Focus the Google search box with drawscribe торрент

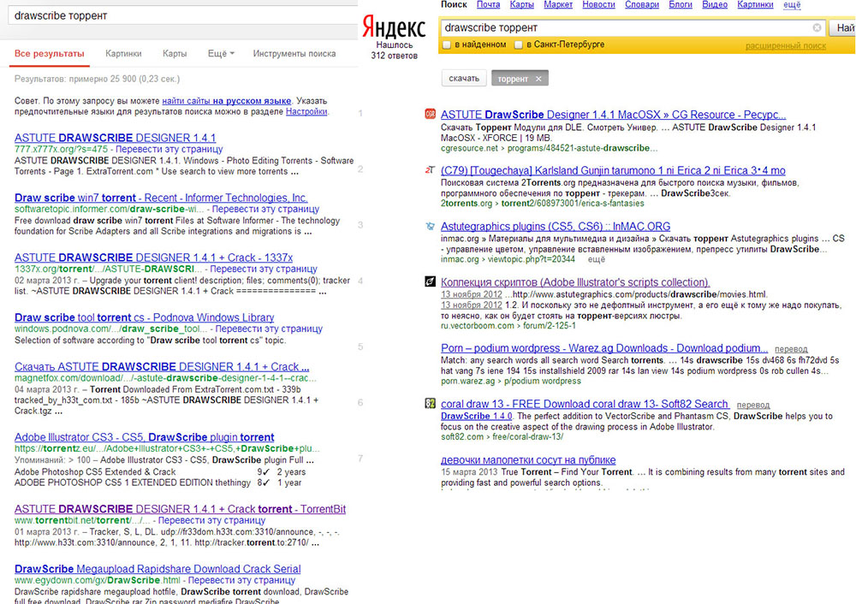183,15
